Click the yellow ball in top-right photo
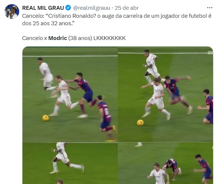The image size is (219, 184). coord(140,123)
